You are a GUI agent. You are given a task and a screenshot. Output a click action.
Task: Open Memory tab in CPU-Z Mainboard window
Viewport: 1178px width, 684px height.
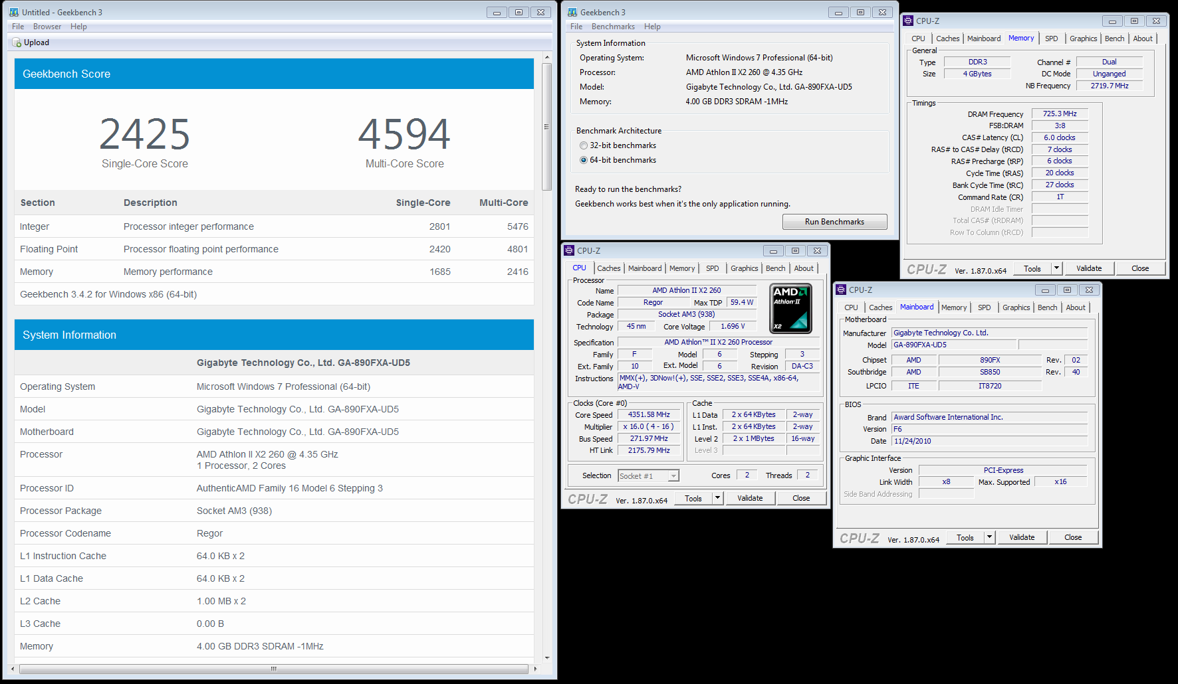(x=953, y=307)
